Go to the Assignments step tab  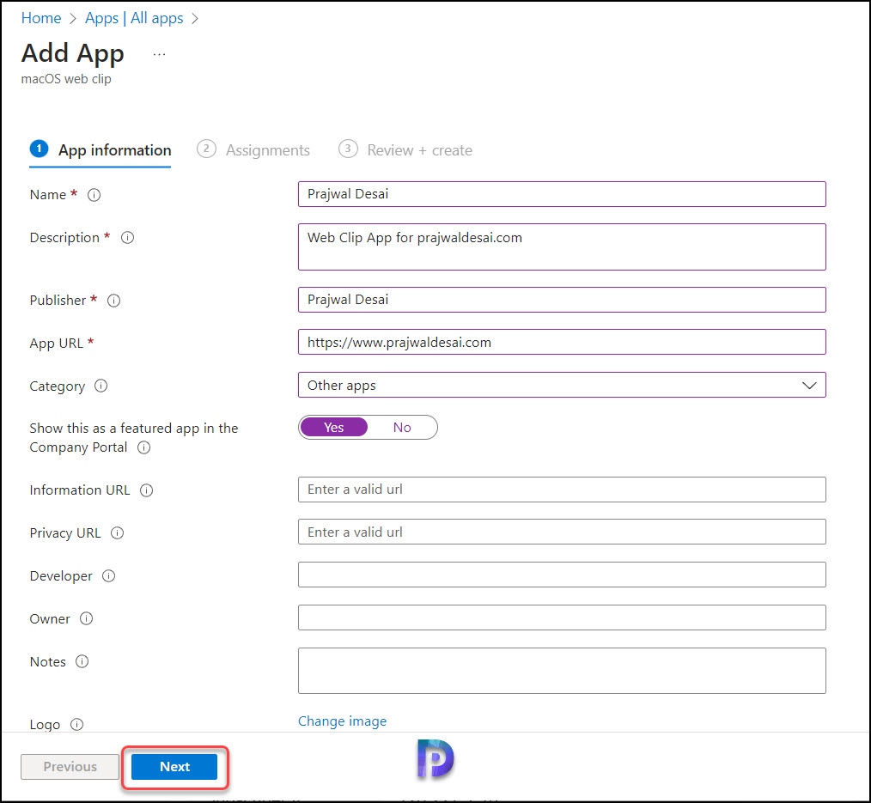click(x=253, y=150)
